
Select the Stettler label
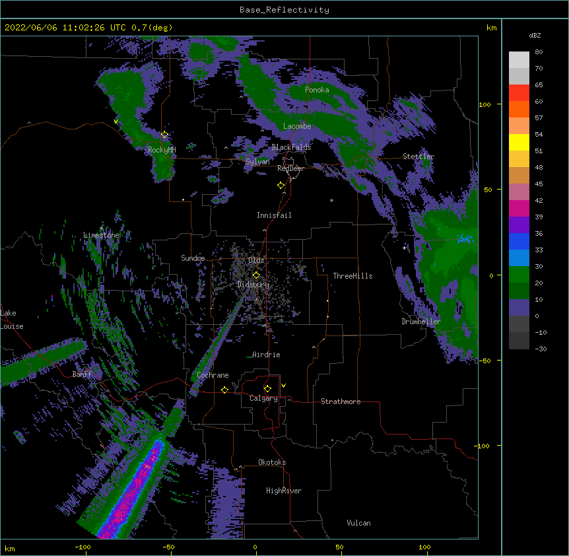click(x=418, y=156)
